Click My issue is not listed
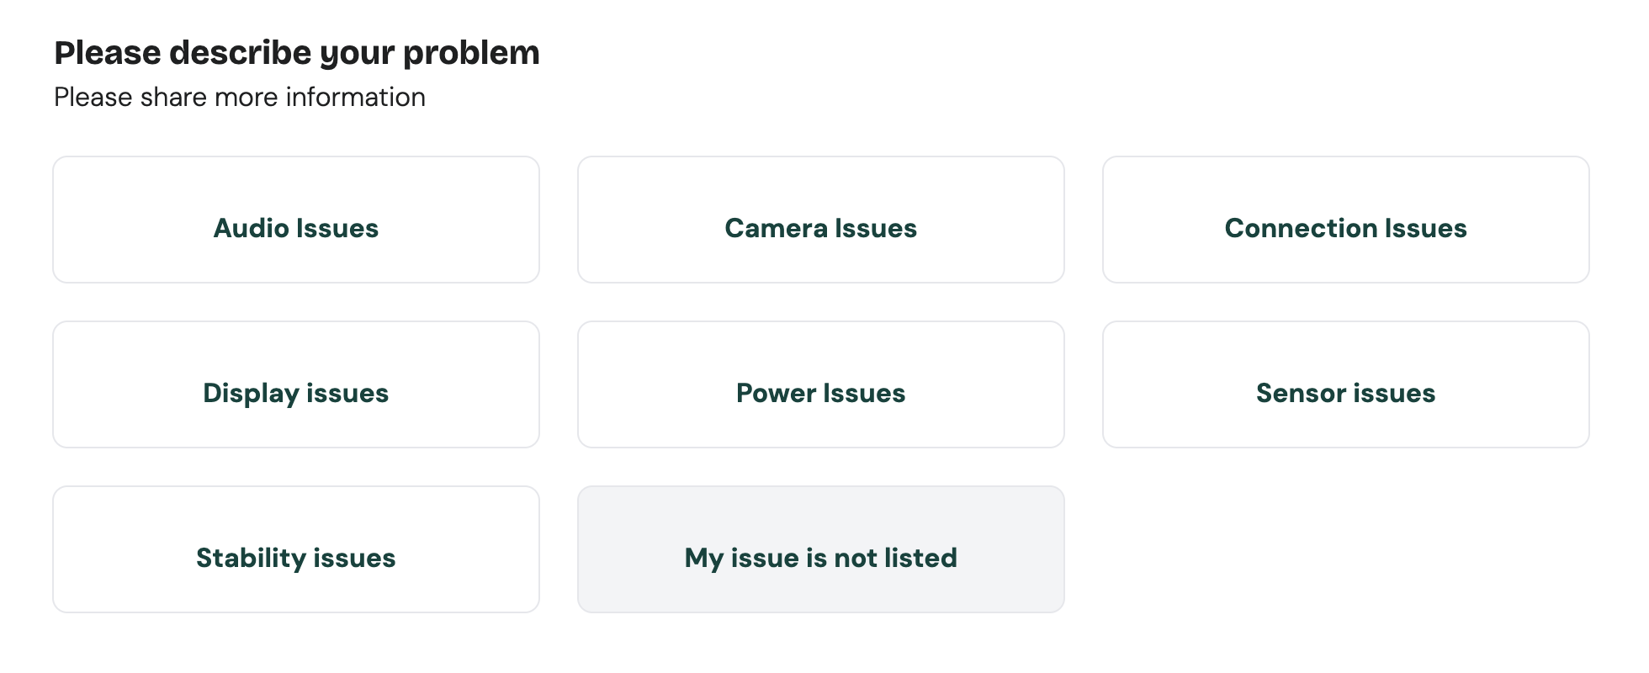Viewport: 1649px width, 673px height. [x=820, y=550]
